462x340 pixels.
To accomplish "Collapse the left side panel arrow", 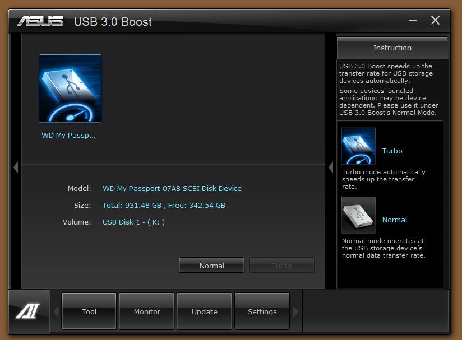I will (x=16, y=167).
